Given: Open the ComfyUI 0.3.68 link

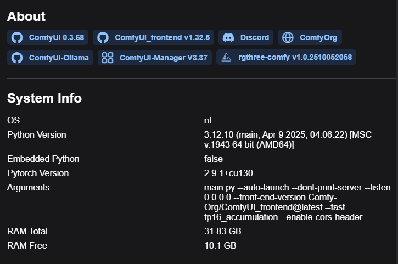Looking at the screenshot, I should pos(57,37).
